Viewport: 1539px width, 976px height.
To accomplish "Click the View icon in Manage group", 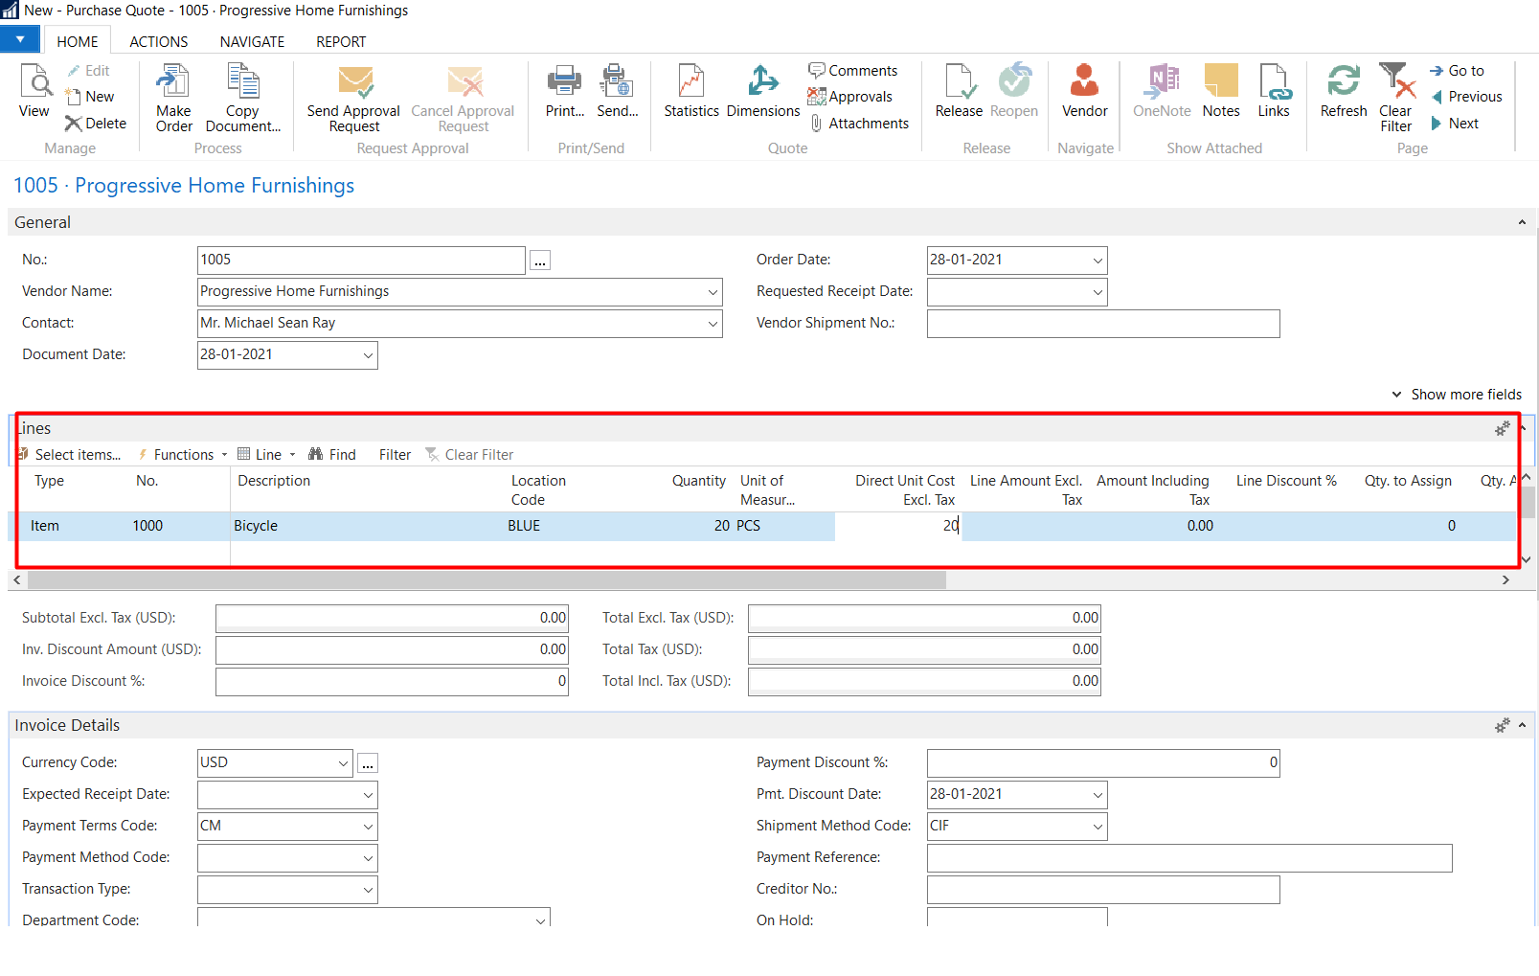I will (x=34, y=91).
